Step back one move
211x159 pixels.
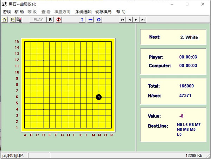[x=129, y=20]
